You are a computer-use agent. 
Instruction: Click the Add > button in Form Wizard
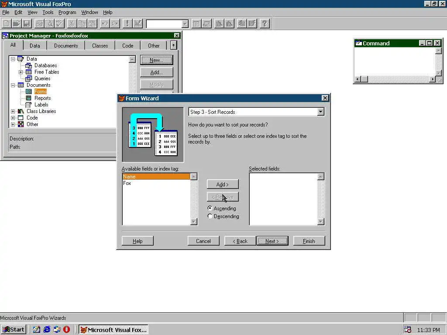(223, 185)
